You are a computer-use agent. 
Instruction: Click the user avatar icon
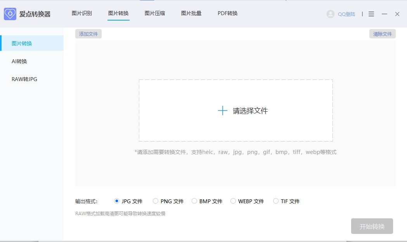pyautogui.click(x=331, y=14)
